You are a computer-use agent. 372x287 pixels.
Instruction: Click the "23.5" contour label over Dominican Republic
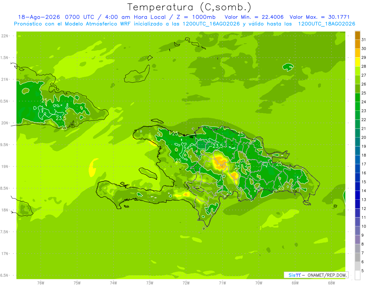tap(218, 146)
